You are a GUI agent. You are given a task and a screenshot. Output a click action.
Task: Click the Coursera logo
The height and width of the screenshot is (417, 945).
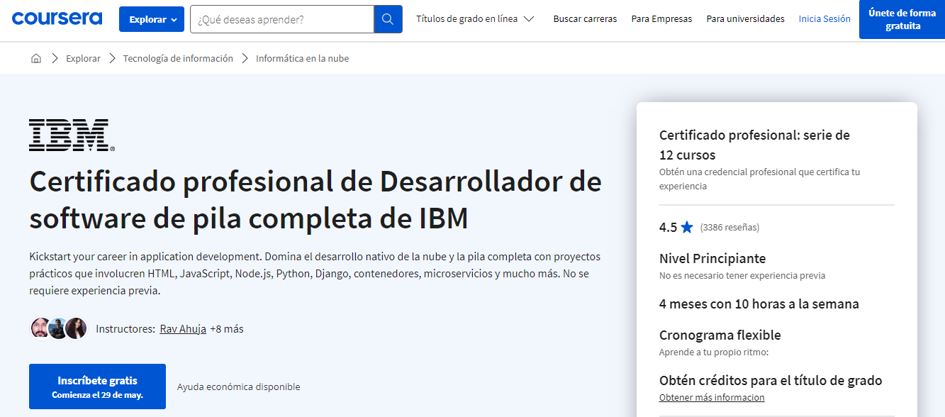point(57,18)
